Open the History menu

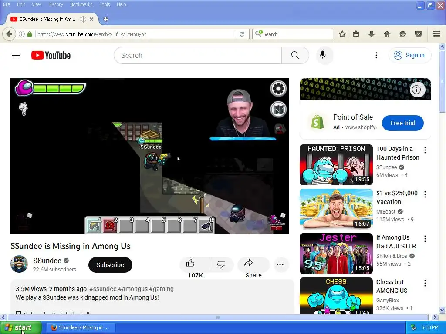(x=56, y=4)
